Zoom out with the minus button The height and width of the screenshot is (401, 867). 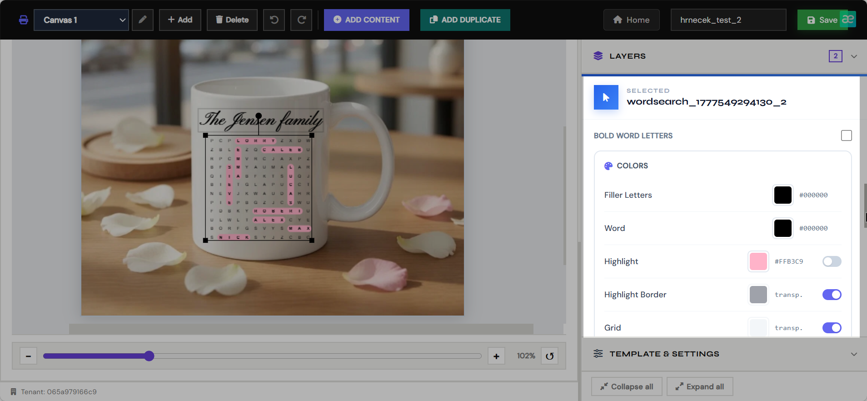(x=28, y=356)
